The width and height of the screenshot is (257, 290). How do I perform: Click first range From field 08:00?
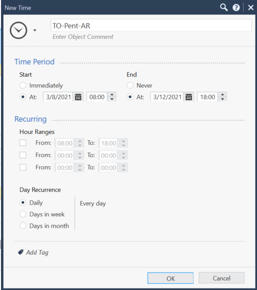pyautogui.click(x=65, y=143)
